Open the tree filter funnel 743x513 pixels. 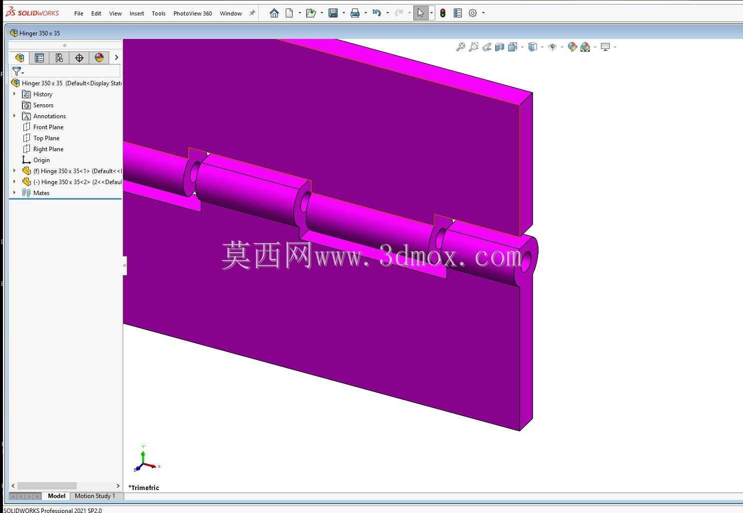[17, 71]
